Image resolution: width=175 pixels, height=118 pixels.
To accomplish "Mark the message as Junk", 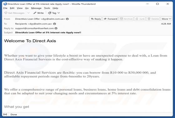I will coord(140,19).
